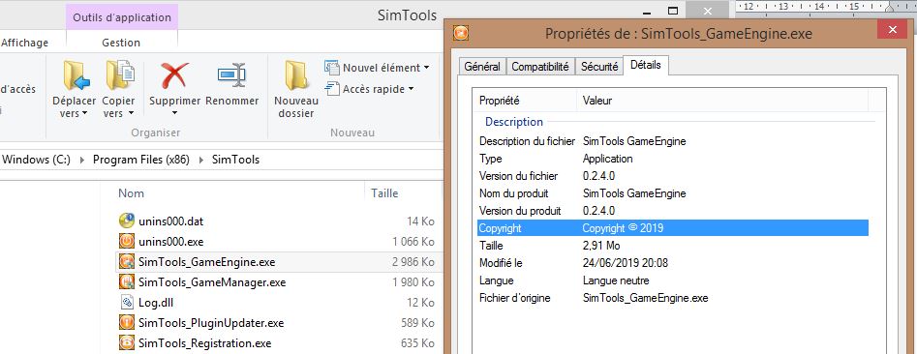Open the Affichage ribbon tab
The height and width of the screenshot is (354, 917).
[x=24, y=43]
